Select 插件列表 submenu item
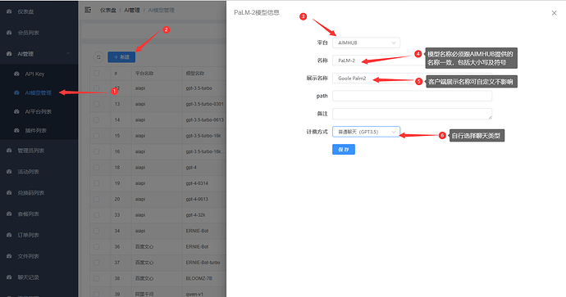The image size is (566, 297). 36,130
